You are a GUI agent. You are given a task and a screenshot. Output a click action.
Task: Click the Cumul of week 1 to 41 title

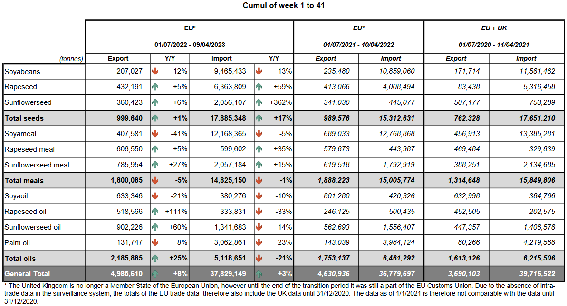pos(284,6)
